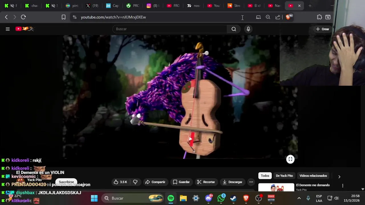The image size is (365, 205).
Task: Open Spotify from the taskbar
Action: click(171, 198)
